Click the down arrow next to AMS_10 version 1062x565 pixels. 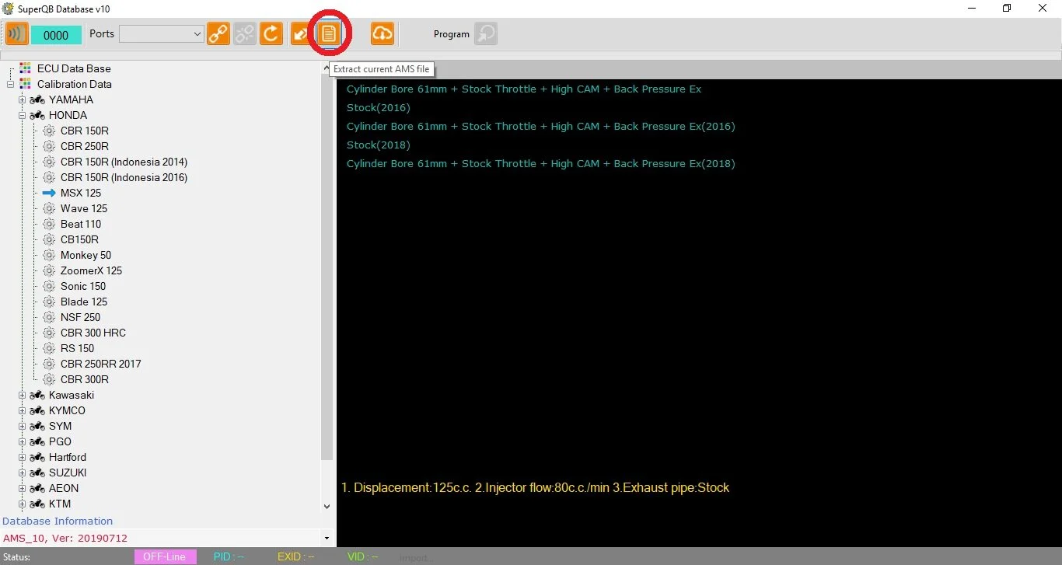[327, 538]
